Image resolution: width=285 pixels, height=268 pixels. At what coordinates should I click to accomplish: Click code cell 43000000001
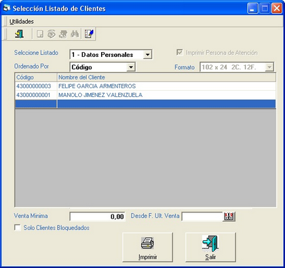pyautogui.click(x=36, y=95)
